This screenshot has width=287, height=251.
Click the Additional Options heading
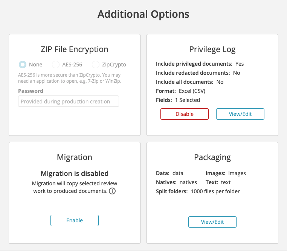click(x=143, y=14)
